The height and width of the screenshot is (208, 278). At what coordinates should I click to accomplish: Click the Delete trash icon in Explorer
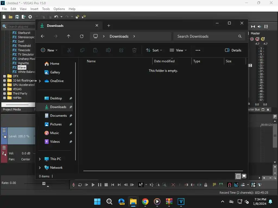[134, 50]
